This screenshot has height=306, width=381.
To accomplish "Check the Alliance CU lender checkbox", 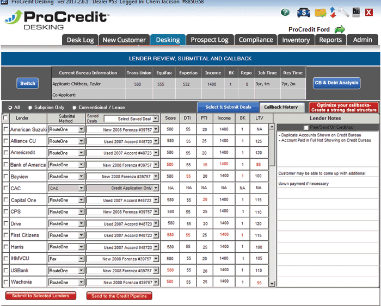I will pos(6,141).
